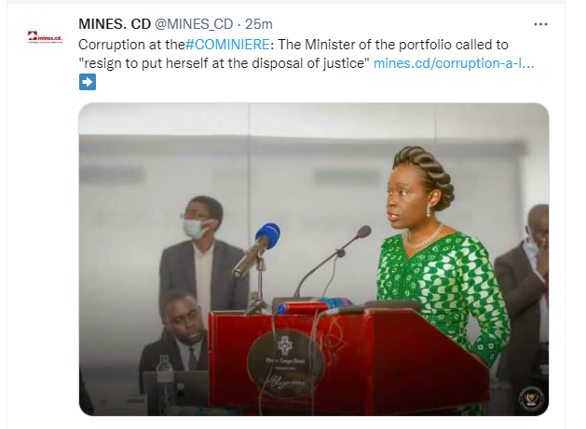Click the blue right-arrow emoji icon

click(88, 82)
